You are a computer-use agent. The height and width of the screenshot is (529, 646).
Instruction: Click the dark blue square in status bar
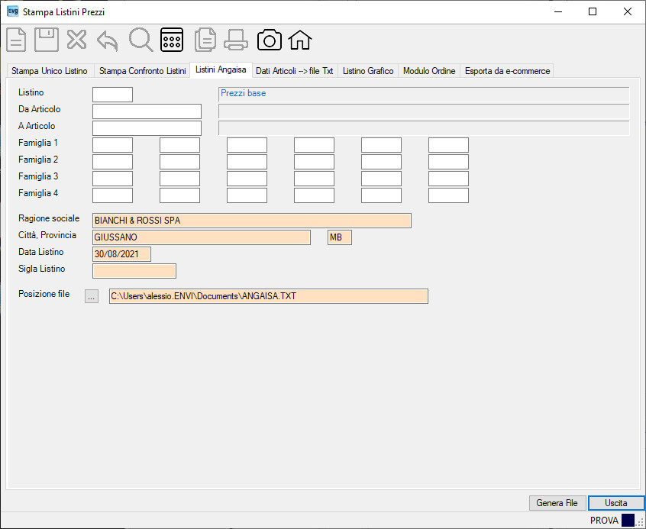[x=628, y=520]
